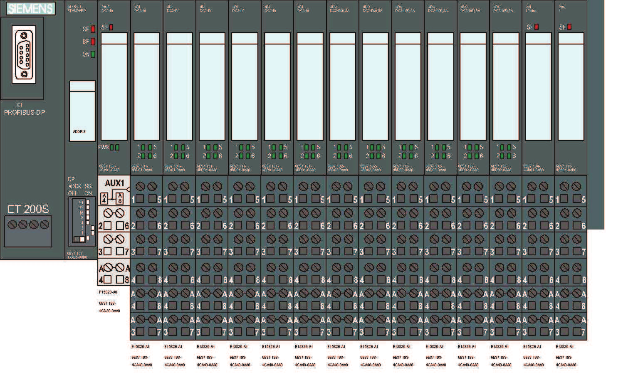The height and width of the screenshot is (380, 638).
Task: Click the red SF LED on the 2AI module
Action: [x=537, y=27]
